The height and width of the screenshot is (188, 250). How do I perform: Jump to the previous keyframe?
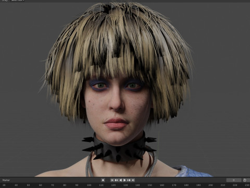click(x=116, y=180)
